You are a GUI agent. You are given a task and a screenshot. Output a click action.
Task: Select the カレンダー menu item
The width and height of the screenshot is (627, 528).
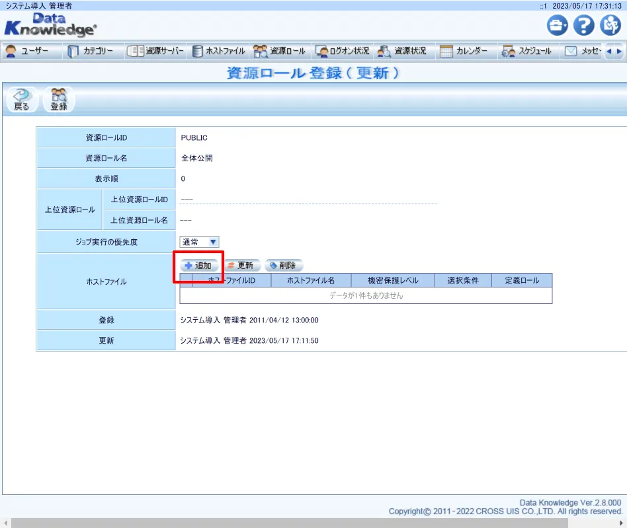(464, 52)
